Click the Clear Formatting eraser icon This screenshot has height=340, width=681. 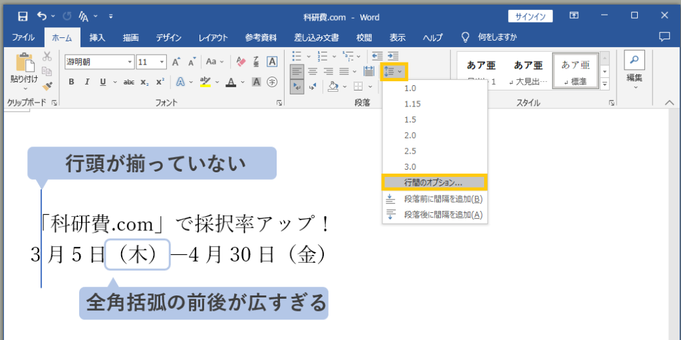(x=241, y=62)
